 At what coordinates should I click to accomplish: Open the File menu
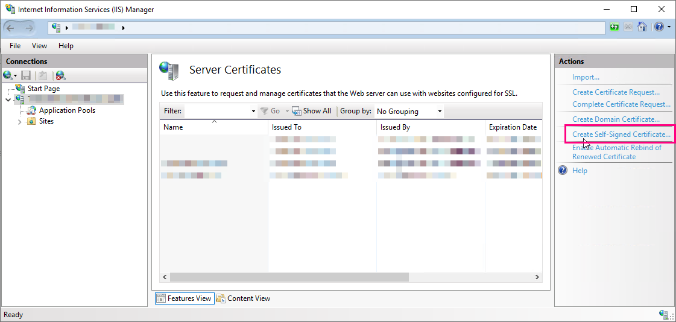[15, 46]
